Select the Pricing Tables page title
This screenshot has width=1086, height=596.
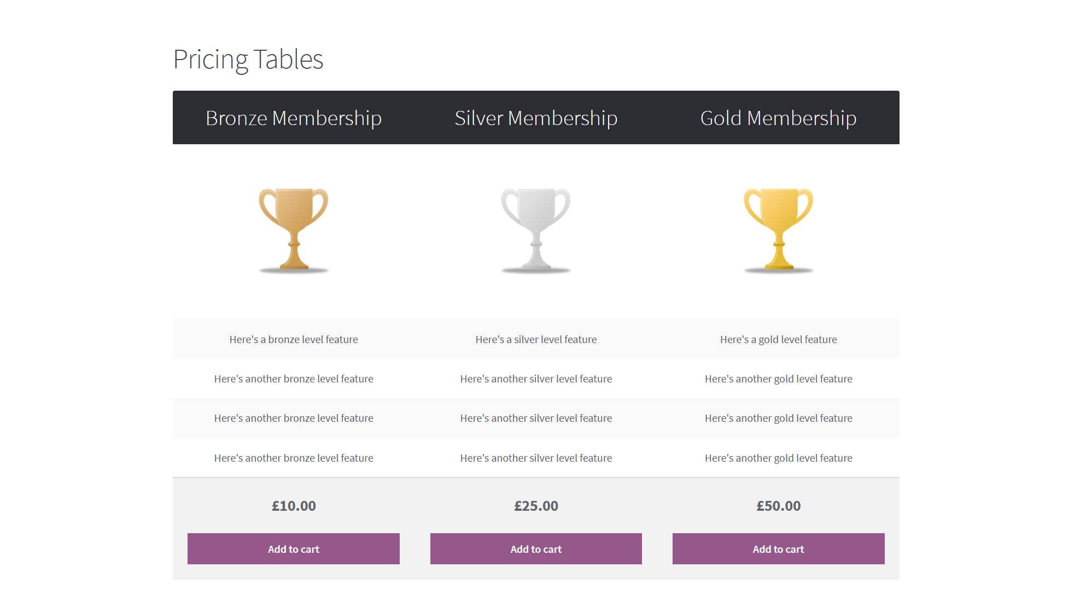point(248,58)
